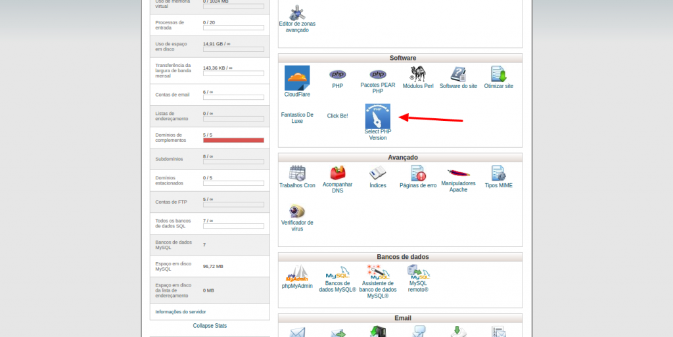Open the Verificador de vírus icon
This screenshot has height=337, width=673.
[x=297, y=212]
